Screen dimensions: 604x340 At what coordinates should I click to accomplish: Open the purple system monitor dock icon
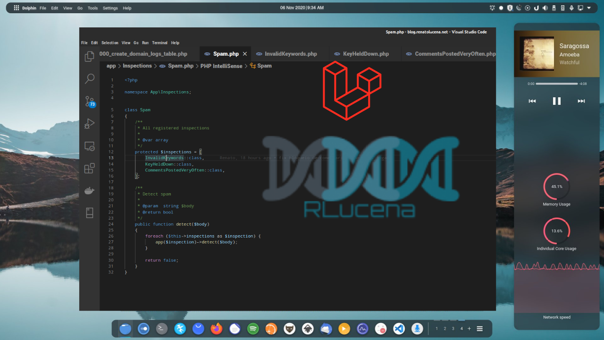(362, 328)
